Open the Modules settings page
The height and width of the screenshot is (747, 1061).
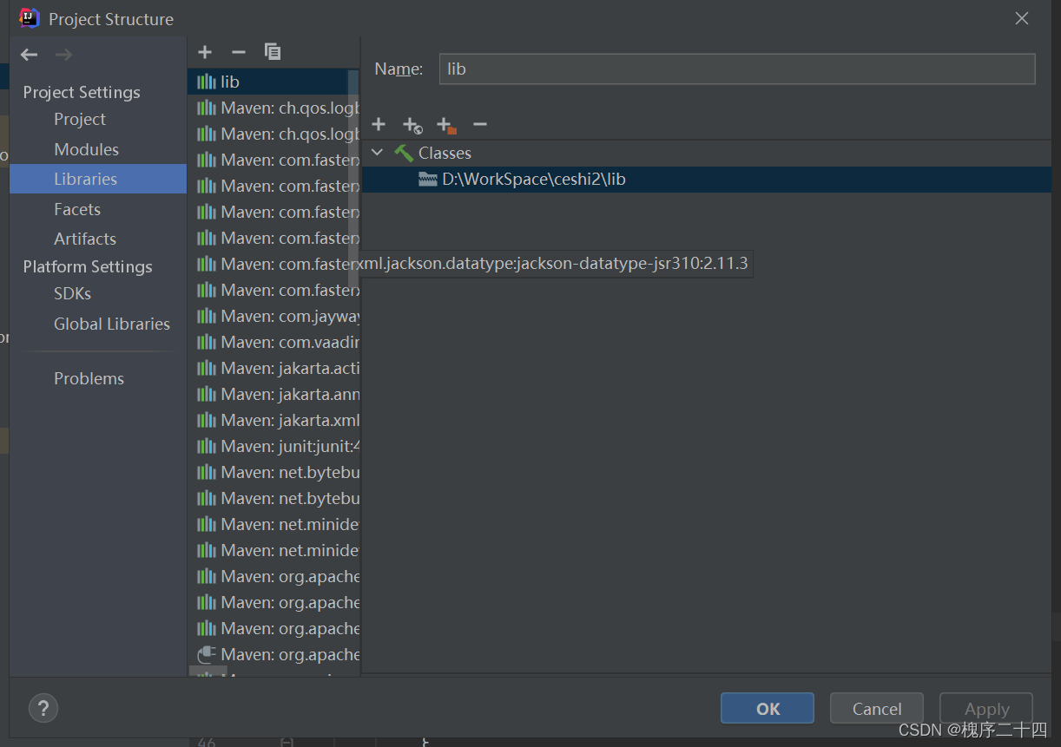coord(86,149)
